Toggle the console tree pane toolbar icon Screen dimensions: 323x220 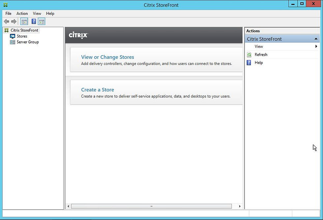(x=24, y=21)
